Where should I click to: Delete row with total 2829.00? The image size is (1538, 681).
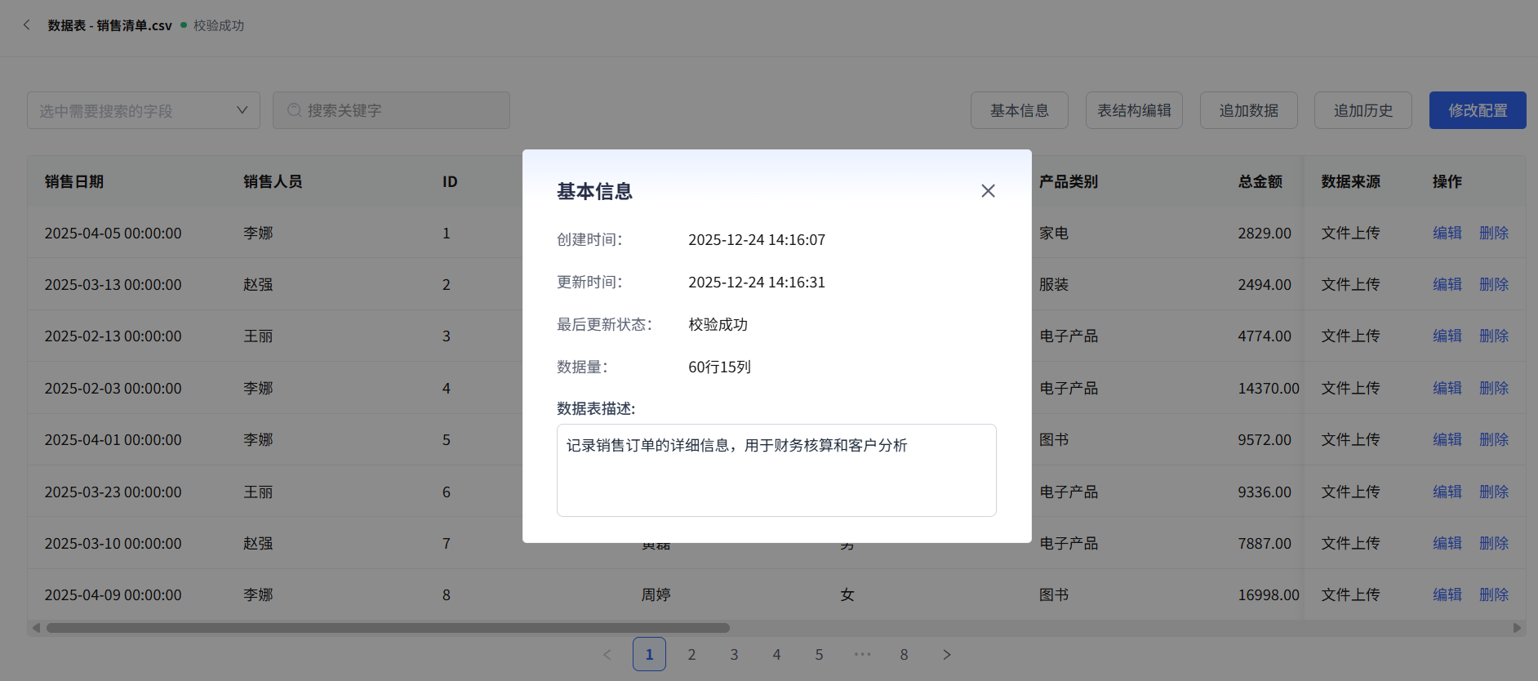pyautogui.click(x=1494, y=233)
